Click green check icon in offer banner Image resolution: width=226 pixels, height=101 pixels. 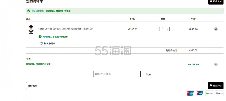pos(29,11)
